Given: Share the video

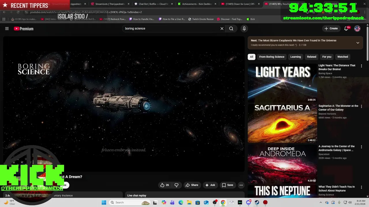Looking at the screenshot, I should pyautogui.click(x=192, y=185).
